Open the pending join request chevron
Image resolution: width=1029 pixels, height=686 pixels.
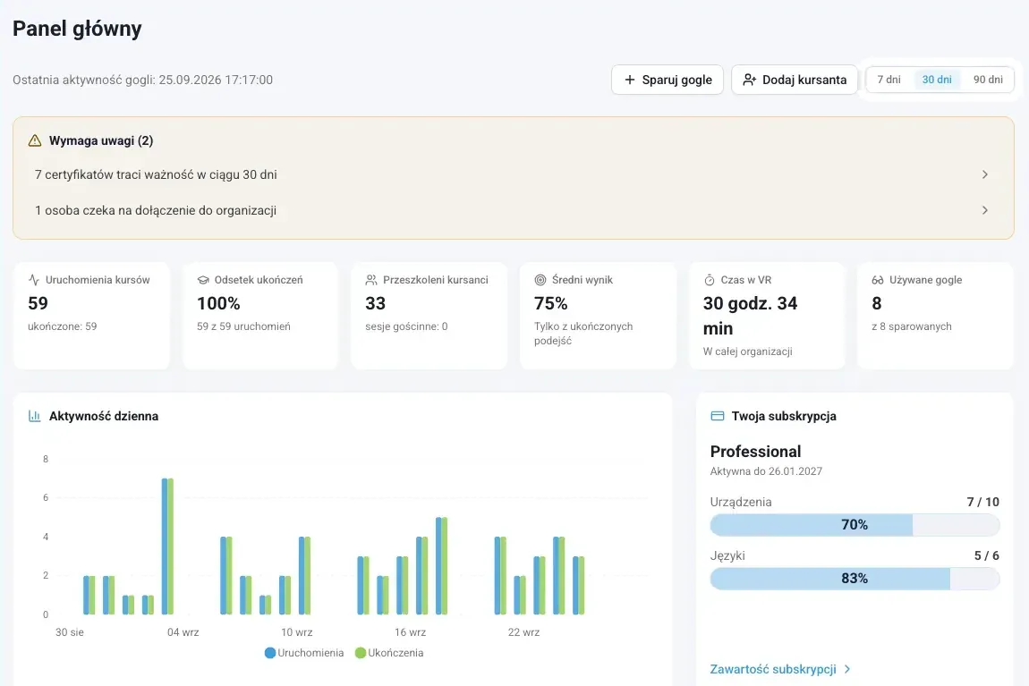click(x=984, y=210)
